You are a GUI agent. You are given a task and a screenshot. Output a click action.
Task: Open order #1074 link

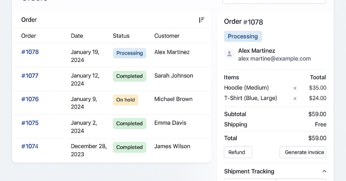click(x=30, y=146)
